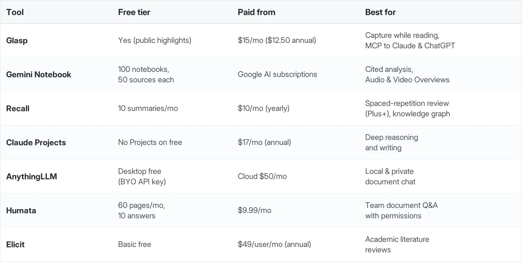
Task: Click the Yes (public highlights) cell
Action: [154, 40]
